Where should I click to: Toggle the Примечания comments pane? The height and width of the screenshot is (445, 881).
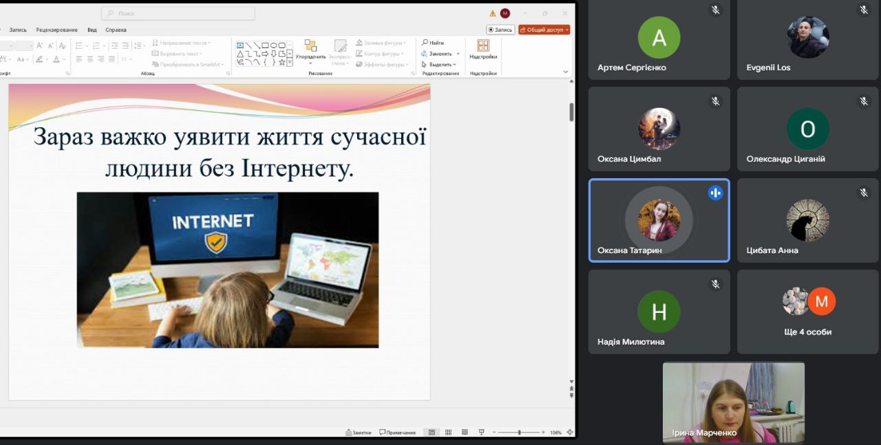point(397,432)
